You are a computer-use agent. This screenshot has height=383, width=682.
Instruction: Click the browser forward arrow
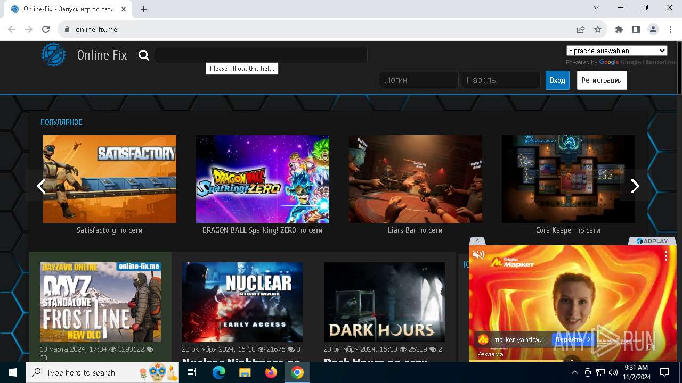point(29,29)
